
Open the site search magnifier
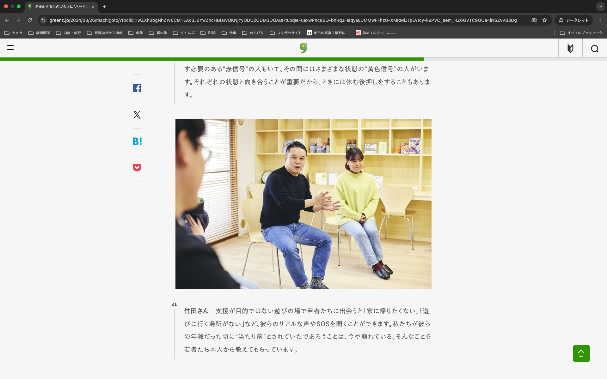tap(594, 49)
